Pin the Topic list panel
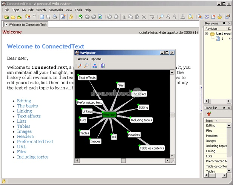Image resolution: width=233 pixels, height=185 pixels. click(x=224, y=108)
